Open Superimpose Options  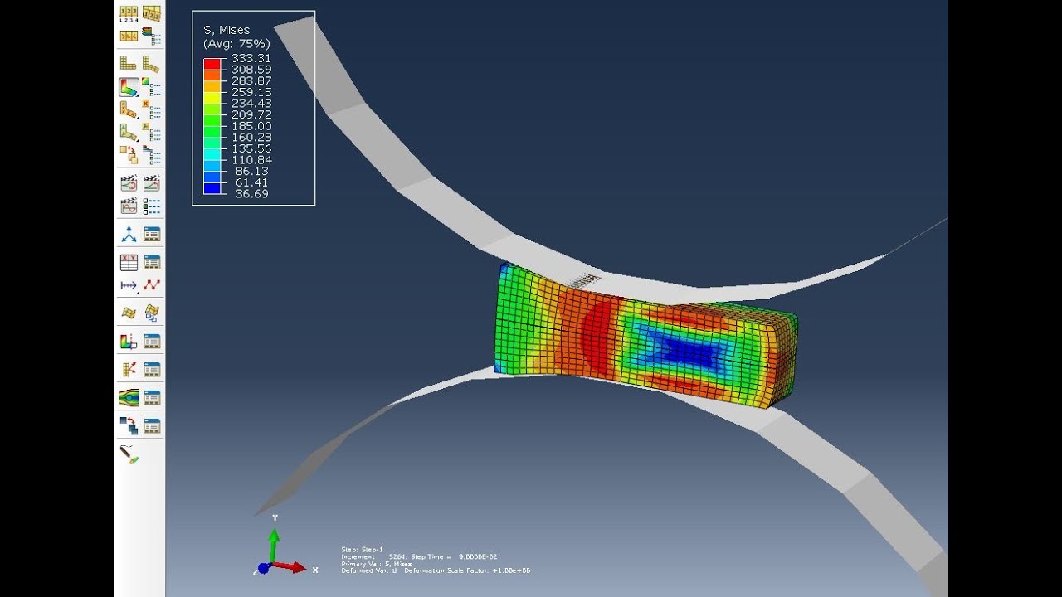[151, 154]
